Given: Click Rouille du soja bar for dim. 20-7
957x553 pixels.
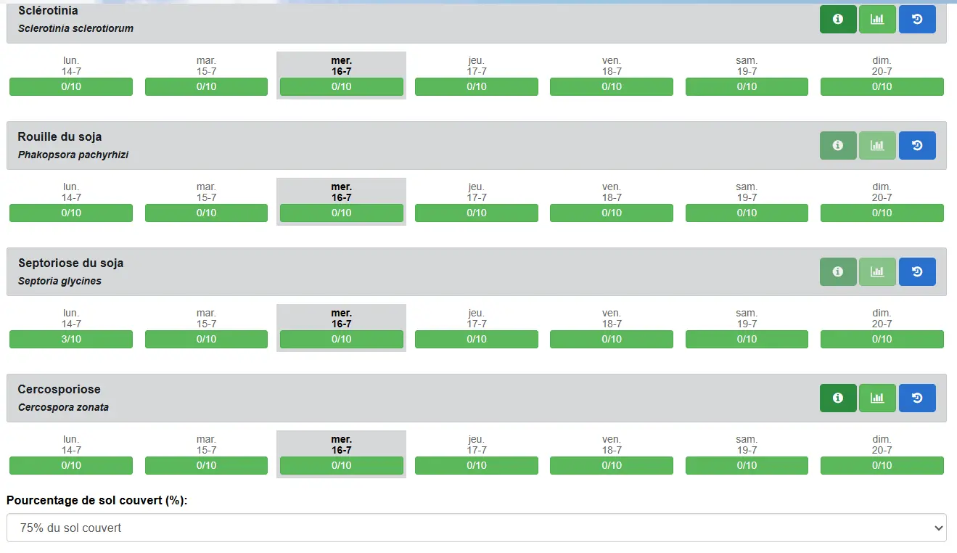Looking at the screenshot, I should pyautogui.click(x=882, y=213).
